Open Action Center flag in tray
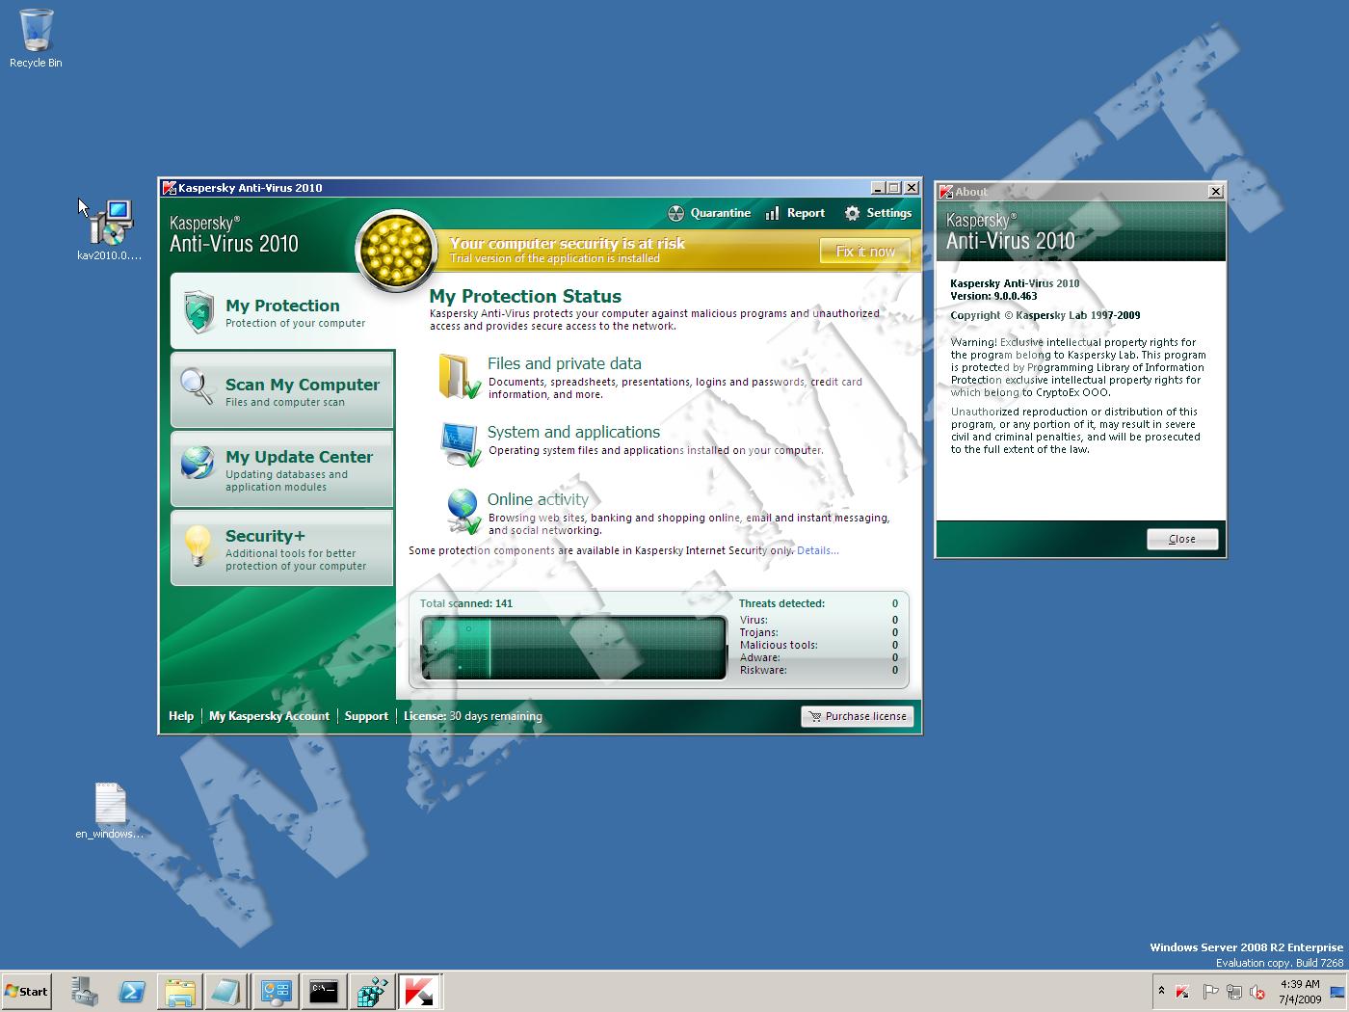The width and height of the screenshot is (1349, 1012). tap(1210, 992)
